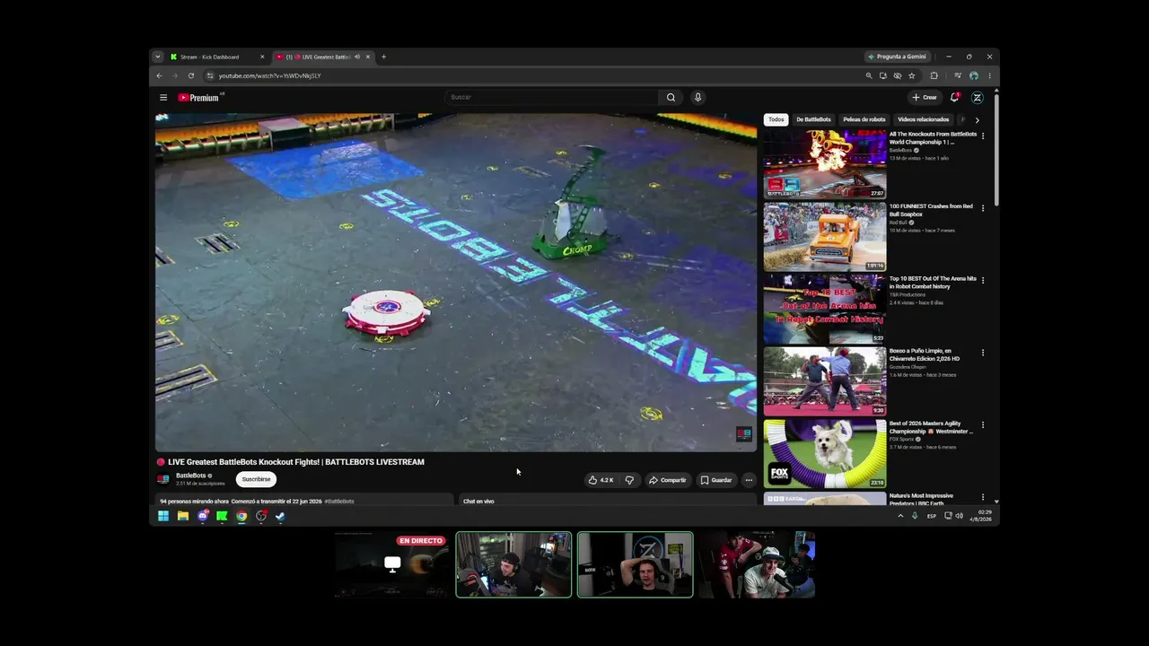
Task: Open Chrome three-dot menu
Action: point(989,75)
